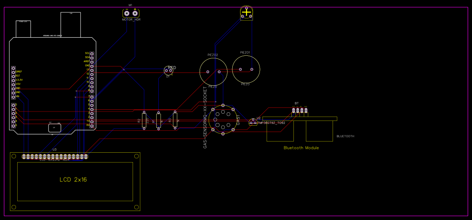Click the LCD bottom-left mounting hole
Viewport: 472px width, 220px height.
pos(13,208)
